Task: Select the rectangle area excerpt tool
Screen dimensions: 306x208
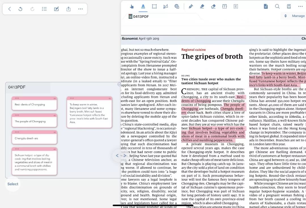Action: 154,7
